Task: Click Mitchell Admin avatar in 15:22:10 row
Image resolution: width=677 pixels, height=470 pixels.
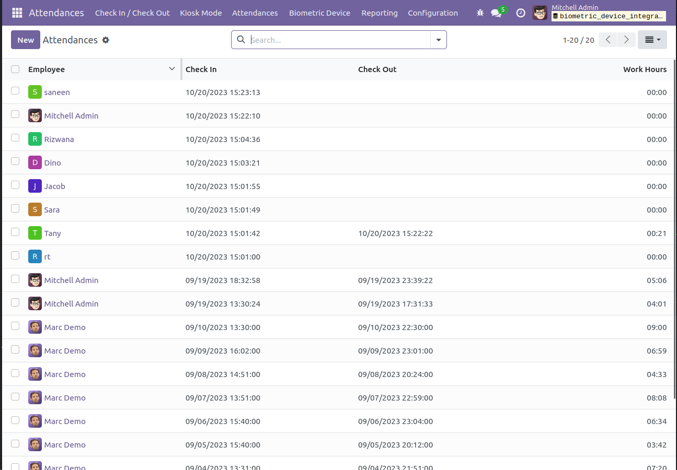Action: (35, 116)
